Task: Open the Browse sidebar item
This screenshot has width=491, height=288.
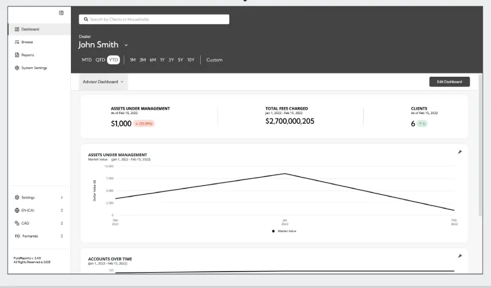Action: click(39, 42)
